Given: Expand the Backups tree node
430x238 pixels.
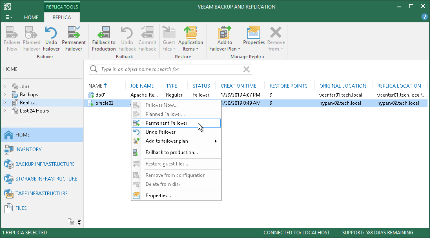Looking at the screenshot, I should coord(5,95).
